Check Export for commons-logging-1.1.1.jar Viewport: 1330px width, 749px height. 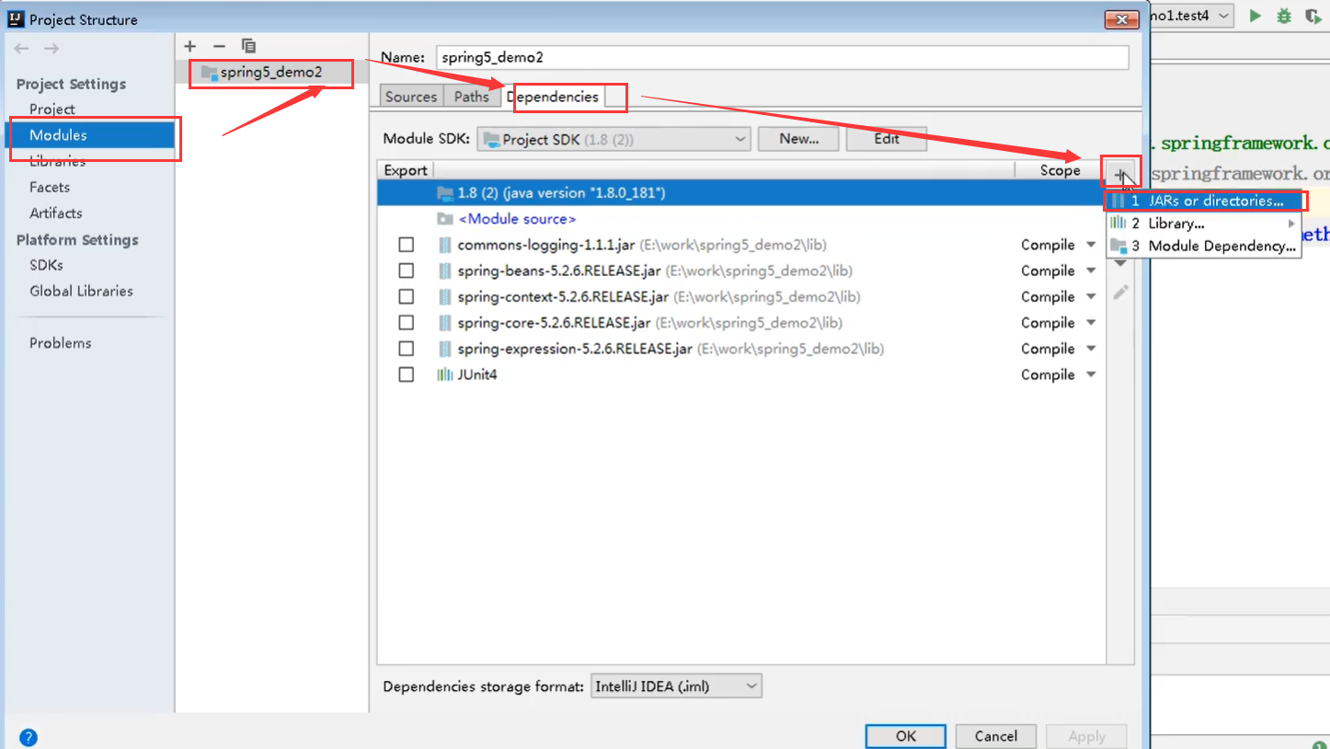click(407, 246)
